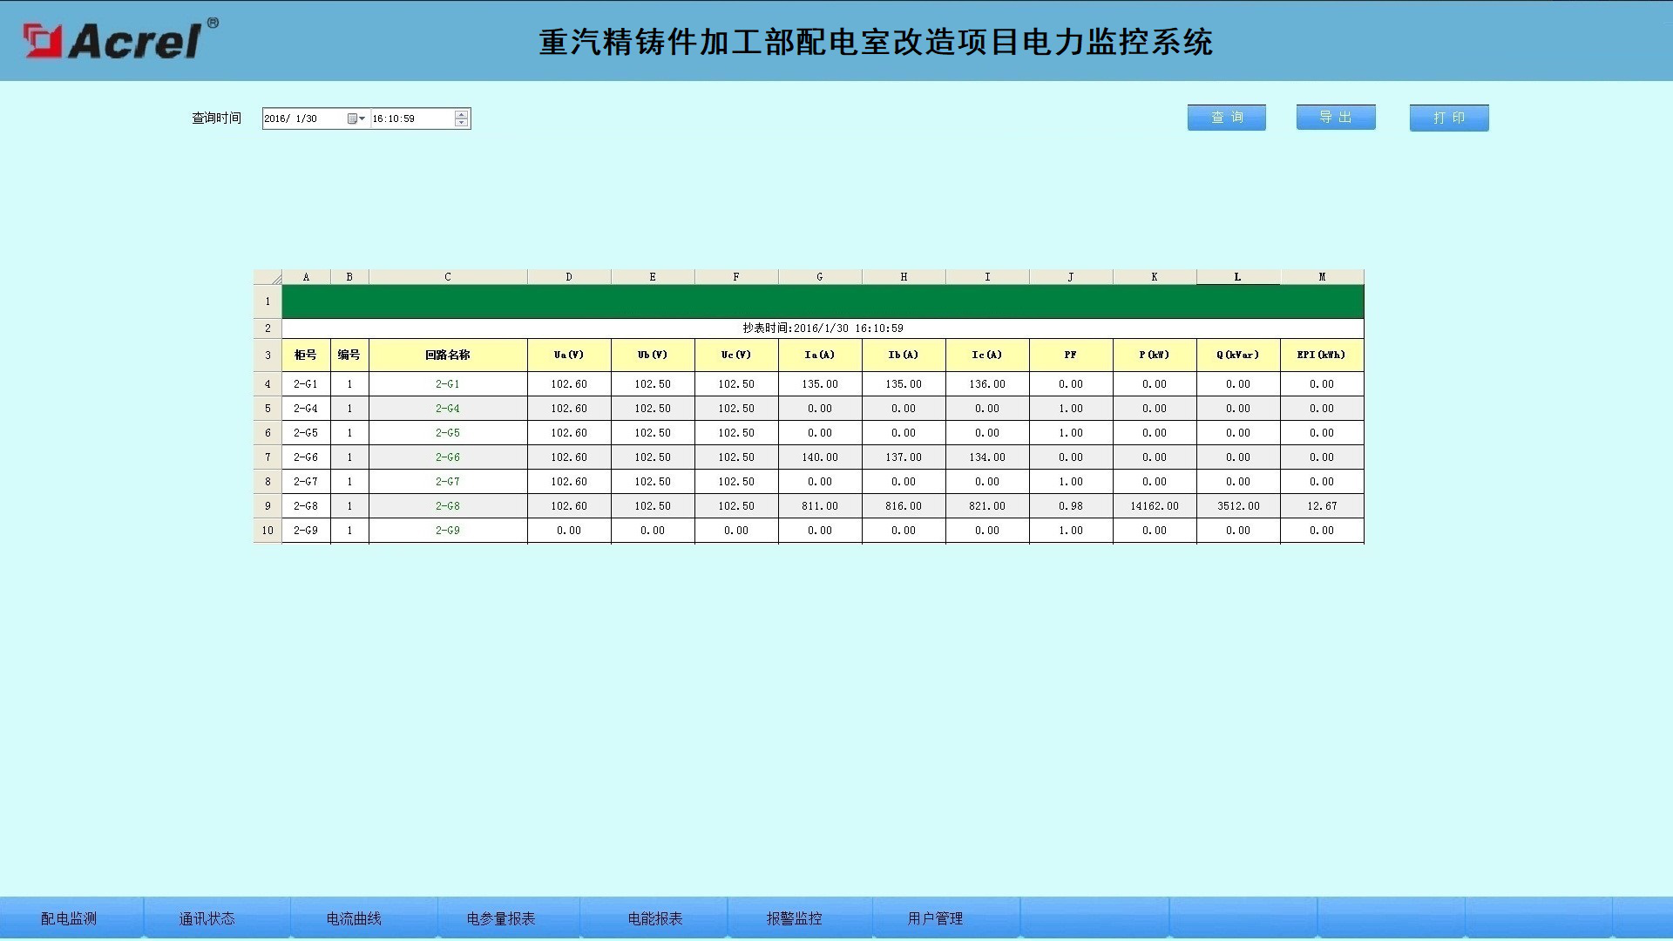1673x941 pixels.
Task: Click circuit name 2-G4 in column C
Action: click(448, 409)
